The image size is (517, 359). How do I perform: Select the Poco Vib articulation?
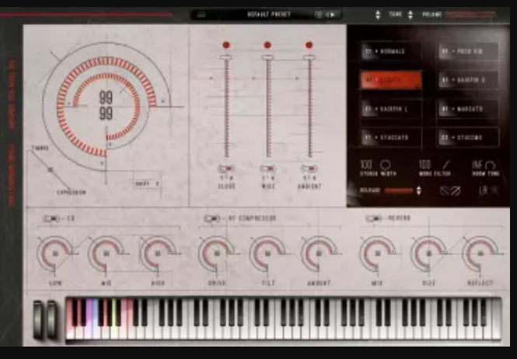pos(468,51)
